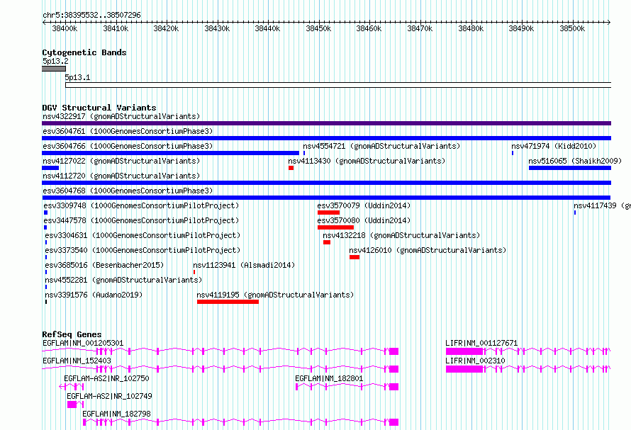Open nsv3391576 (Audano2019) label
Viewport: 631px width, 430px height.
[94, 295]
